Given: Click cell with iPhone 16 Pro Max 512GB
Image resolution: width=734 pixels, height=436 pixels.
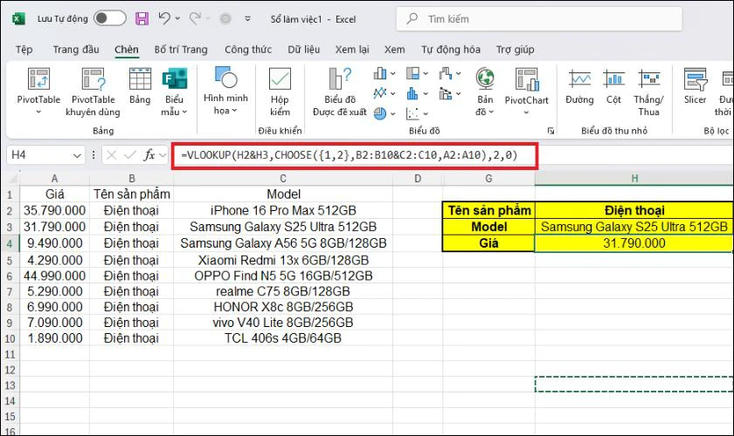Looking at the screenshot, I should pyautogui.click(x=283, y=211).
